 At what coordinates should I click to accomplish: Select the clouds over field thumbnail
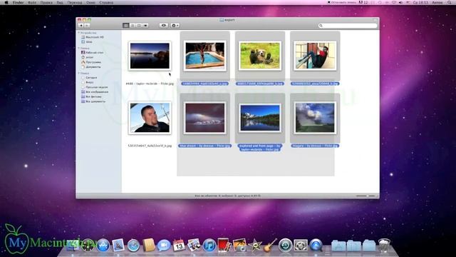315,118
